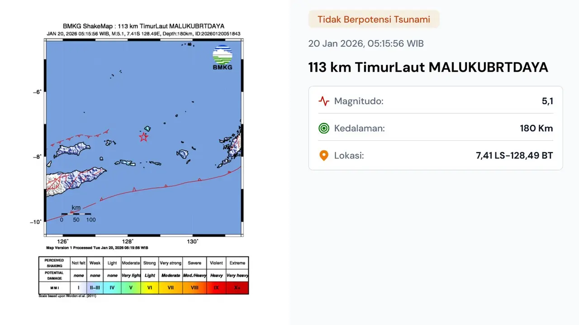Click the MMI II-III pale swatch
Screen dimensions: 579x325
95,288
